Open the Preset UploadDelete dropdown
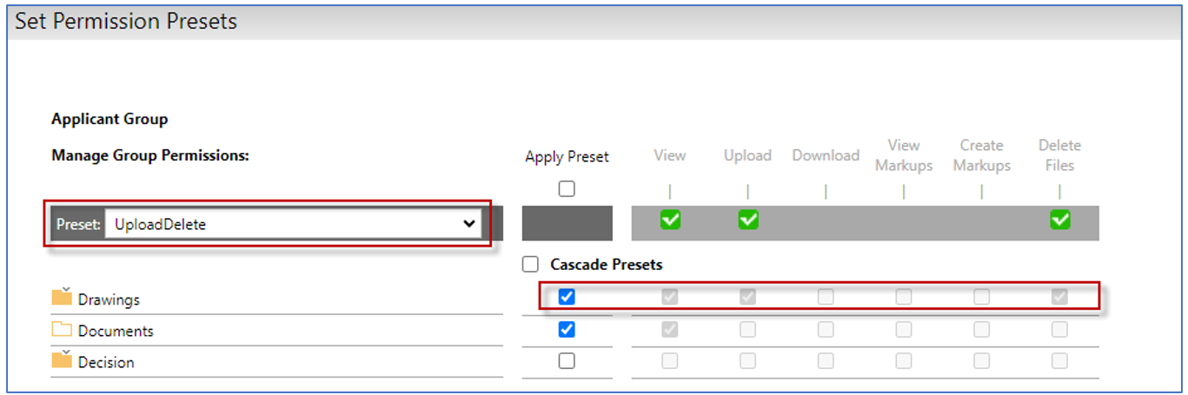1188x395 pixels. point(294,224)
